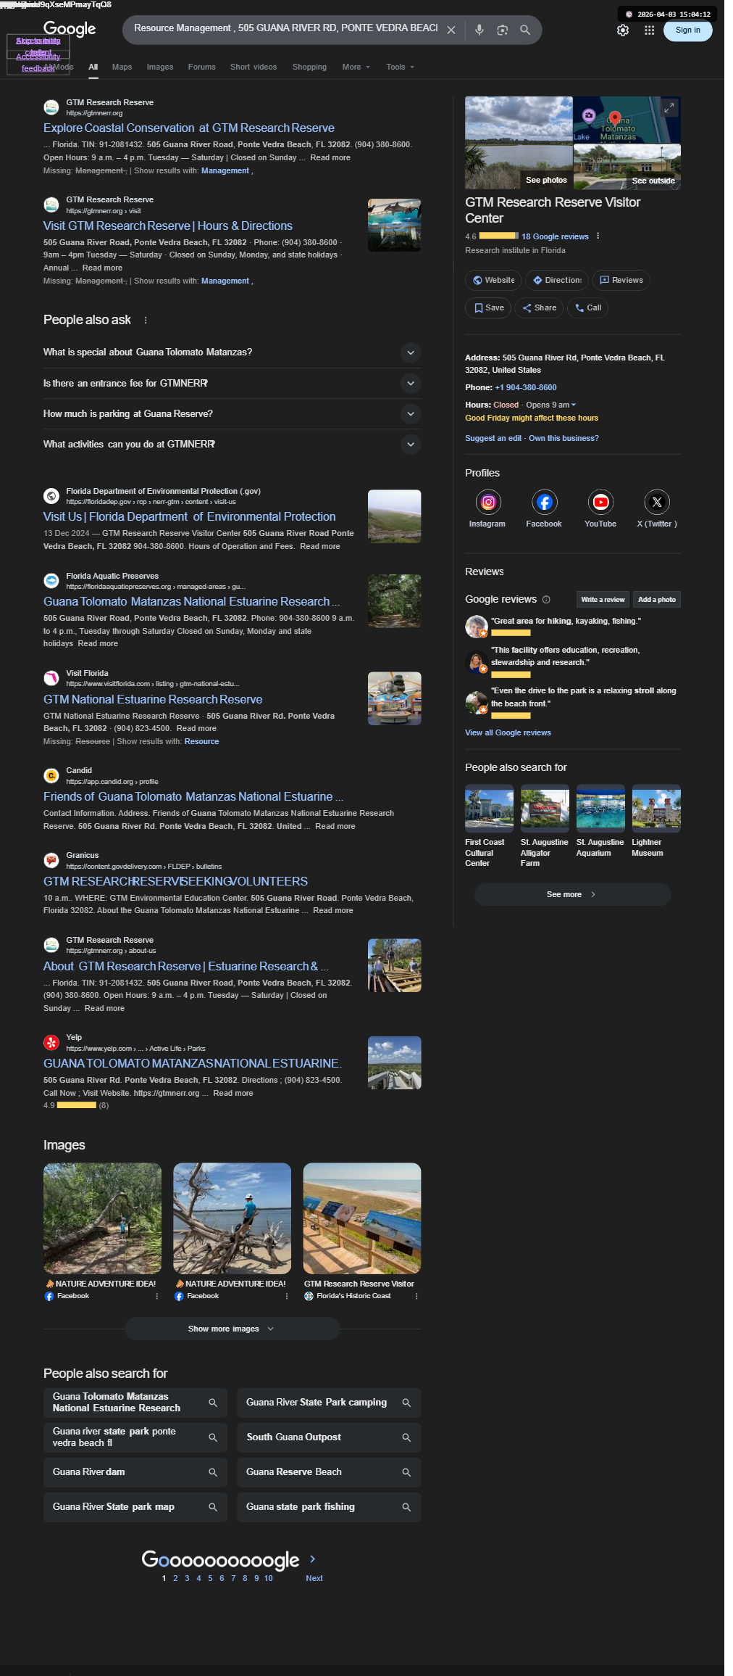The image size is (733, 1676).
Task: Open search by image camera icon
Action: (x=502, y=30)
